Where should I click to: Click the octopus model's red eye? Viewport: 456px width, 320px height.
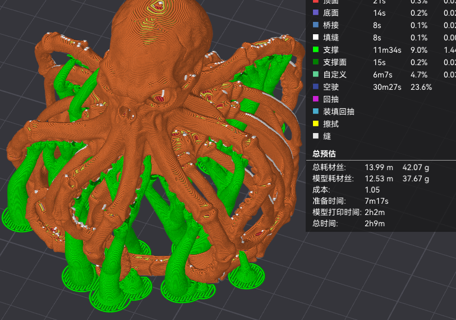pyautogui.click(x=159, y=97)
